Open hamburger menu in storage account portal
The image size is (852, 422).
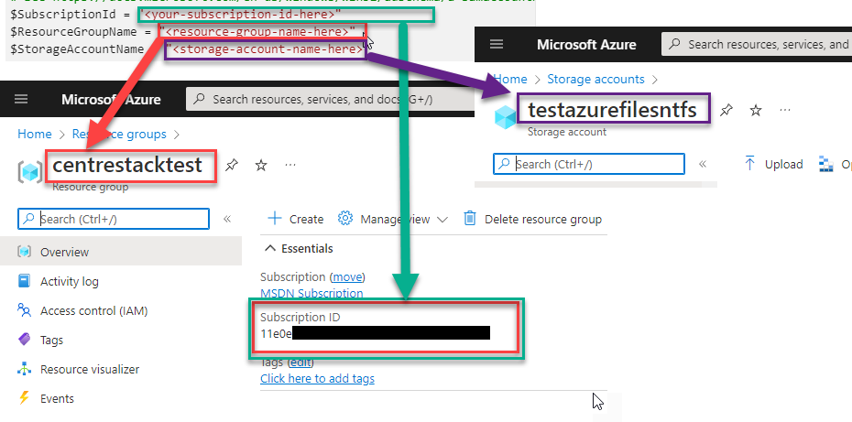[497, 44]
